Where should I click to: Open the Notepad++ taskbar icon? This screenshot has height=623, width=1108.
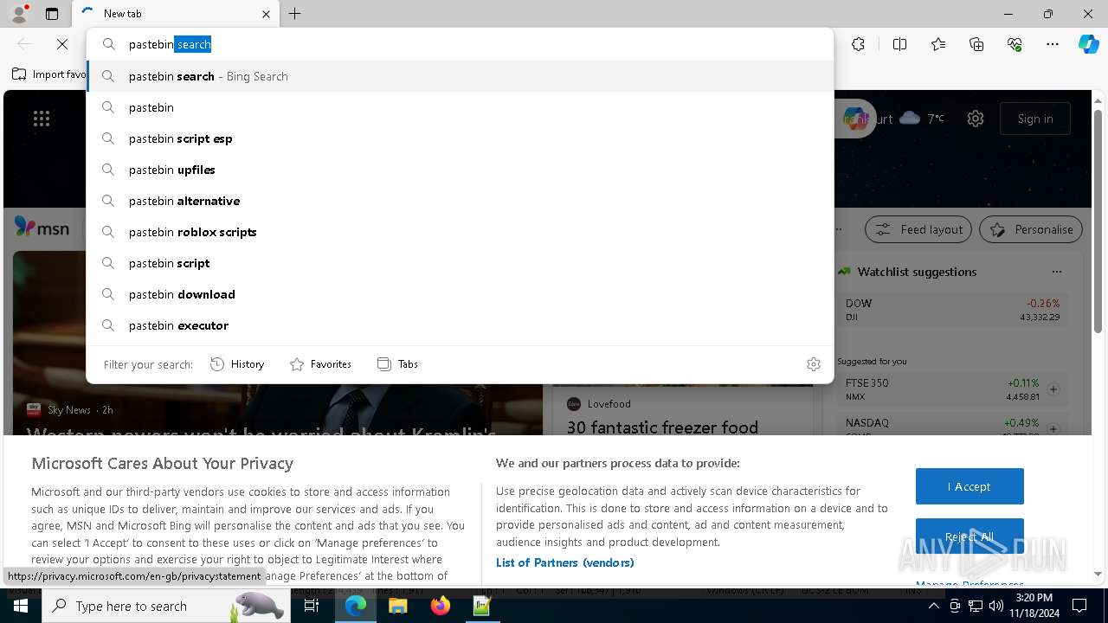(x=482, y=606)
